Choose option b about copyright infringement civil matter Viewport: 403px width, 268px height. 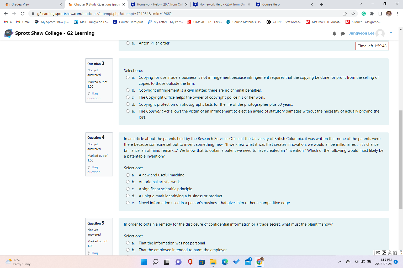pos(128,90)
